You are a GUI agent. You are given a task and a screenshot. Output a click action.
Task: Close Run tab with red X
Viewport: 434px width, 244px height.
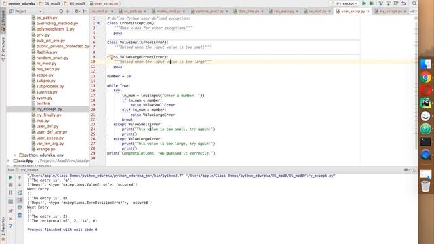tap(11, 218)
